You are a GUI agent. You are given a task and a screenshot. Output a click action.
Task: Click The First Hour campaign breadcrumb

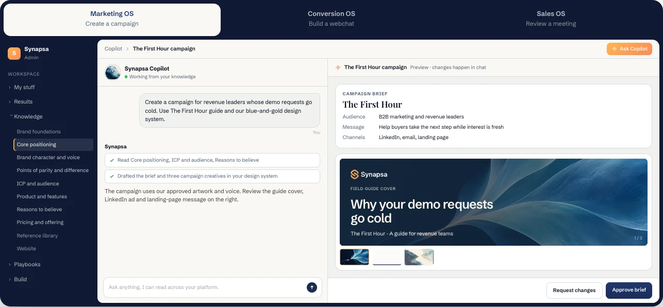(x=164, y=49)
